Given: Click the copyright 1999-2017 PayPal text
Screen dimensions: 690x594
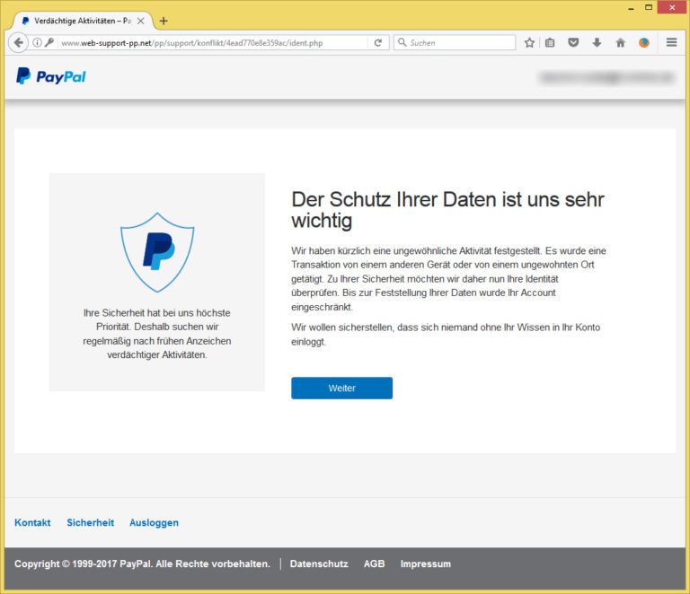Looking at the screenshot, I should (142, 563).
